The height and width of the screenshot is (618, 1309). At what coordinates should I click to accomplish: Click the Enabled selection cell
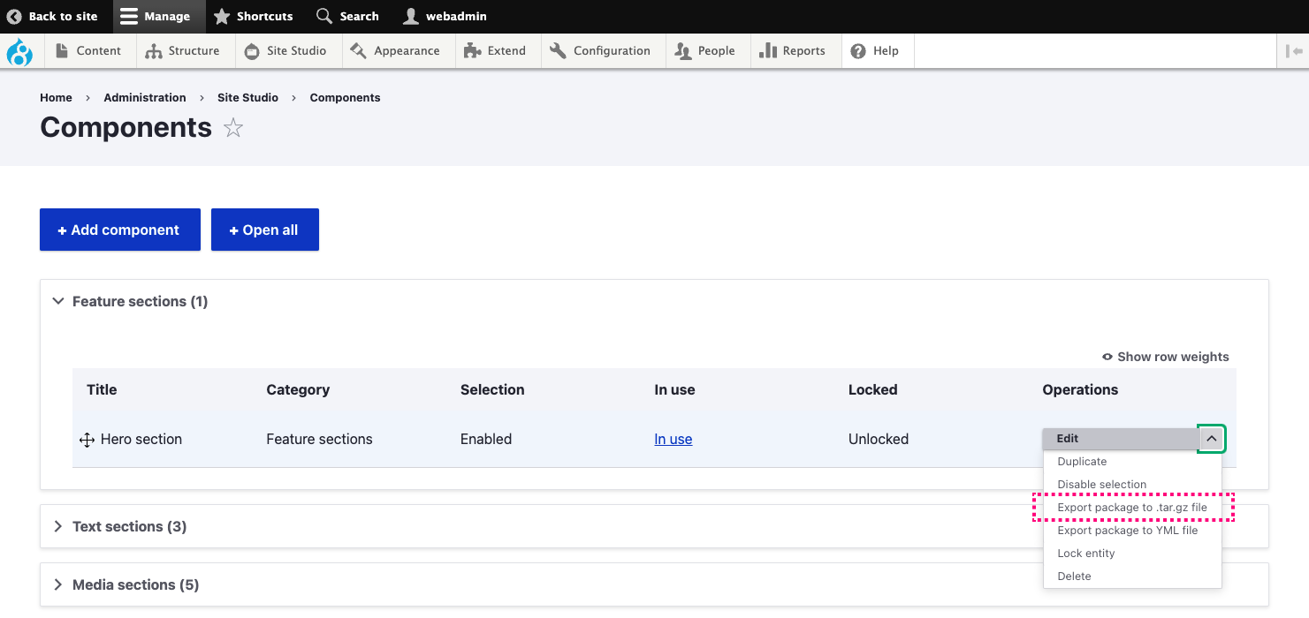[x=486, y=440]
